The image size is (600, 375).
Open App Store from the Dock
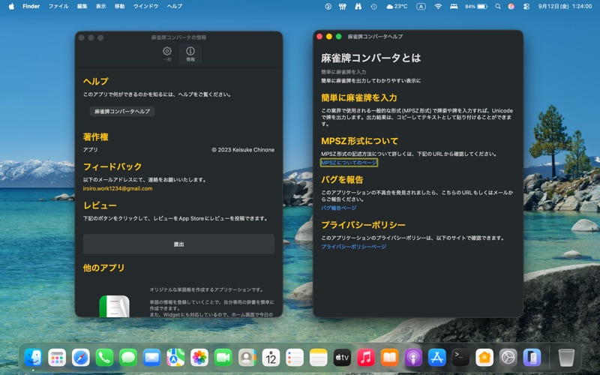pyautogui.click(x=437, y=358)
